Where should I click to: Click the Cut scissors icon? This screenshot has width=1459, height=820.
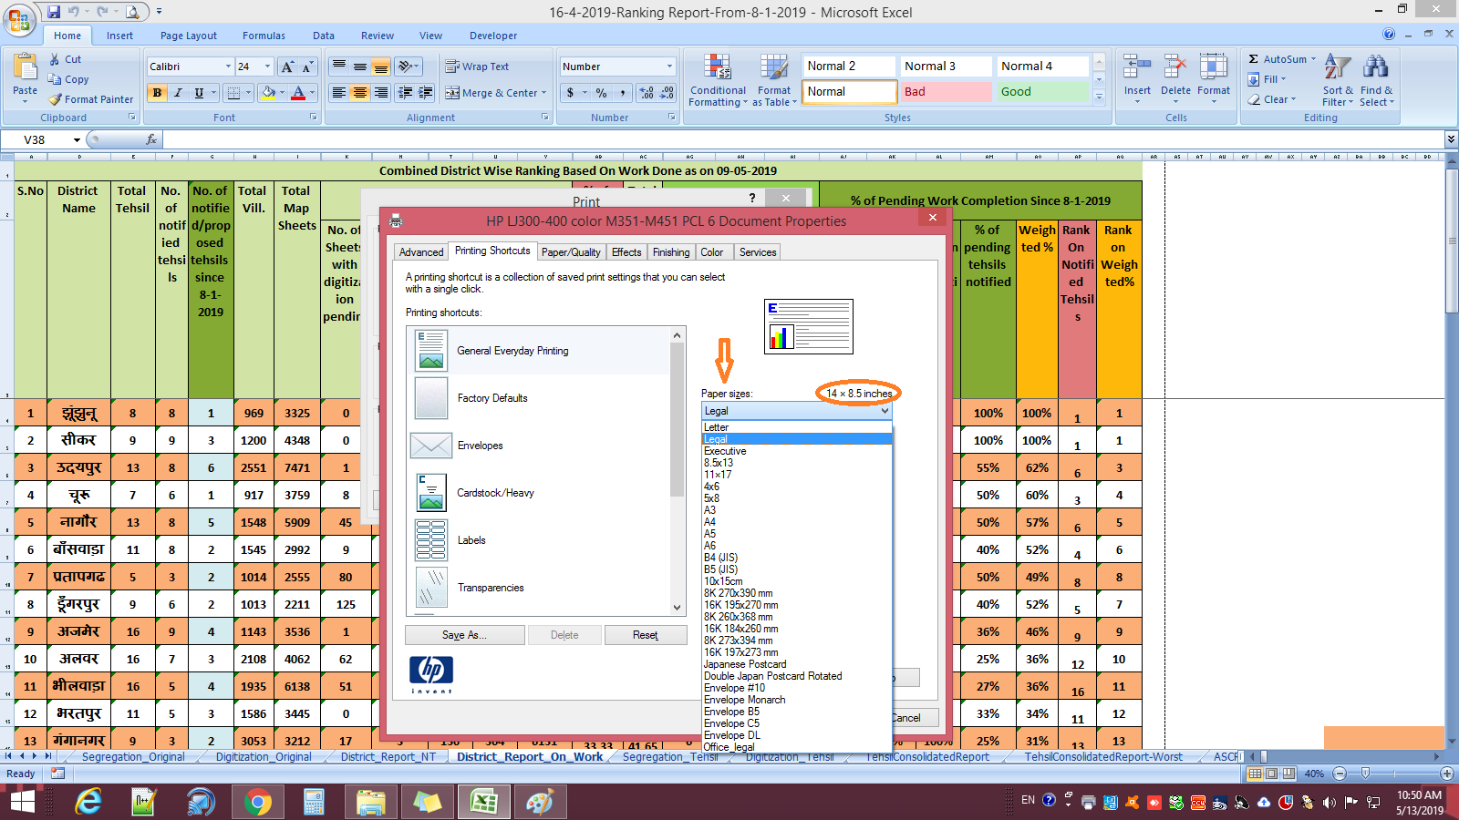pyautogui.click(x=55, y=59)
